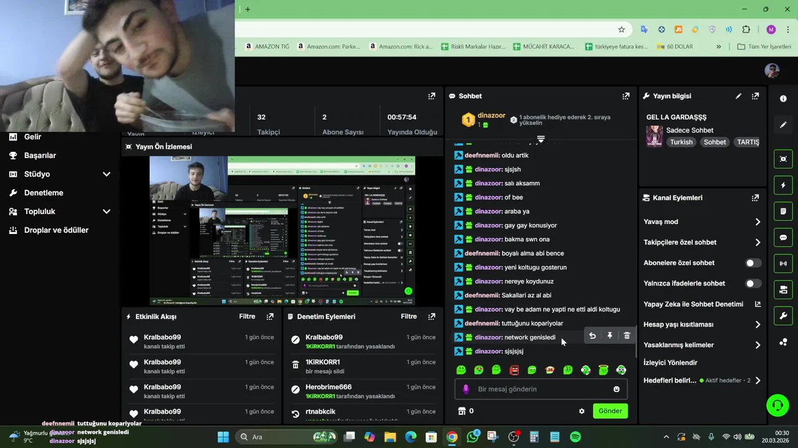This screenshot has width=798, height=448.
Task: Click the Yayın Ön İzlemesi video thumbnail
Action: tap(282, 231)
